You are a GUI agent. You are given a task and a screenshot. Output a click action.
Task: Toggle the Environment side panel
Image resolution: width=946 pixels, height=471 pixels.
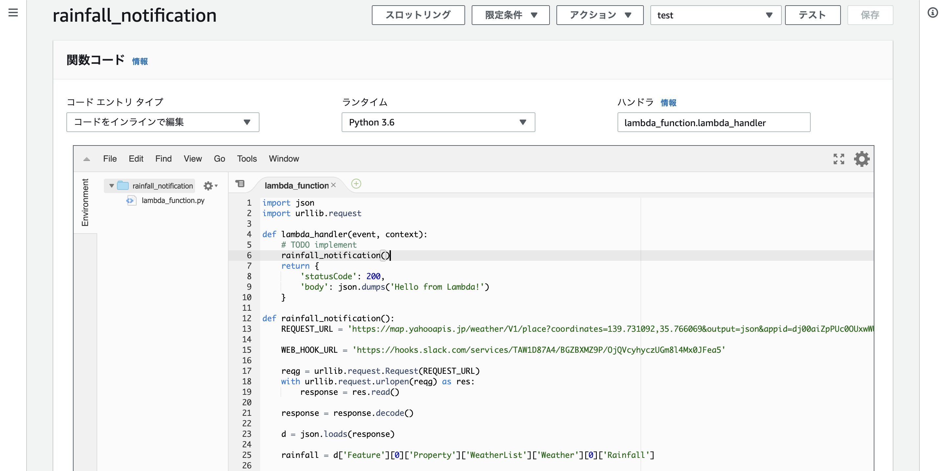[x=85, y=203]
